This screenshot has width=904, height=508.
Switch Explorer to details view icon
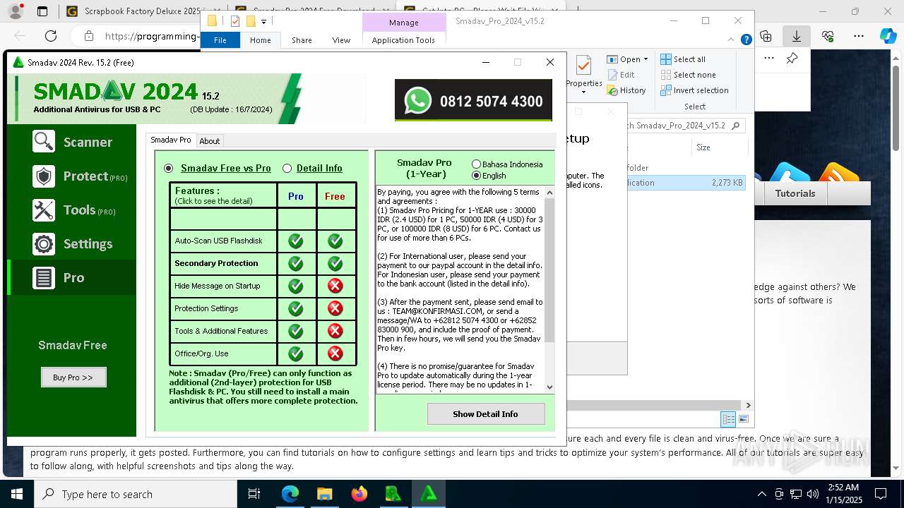[x=728, y=419]
